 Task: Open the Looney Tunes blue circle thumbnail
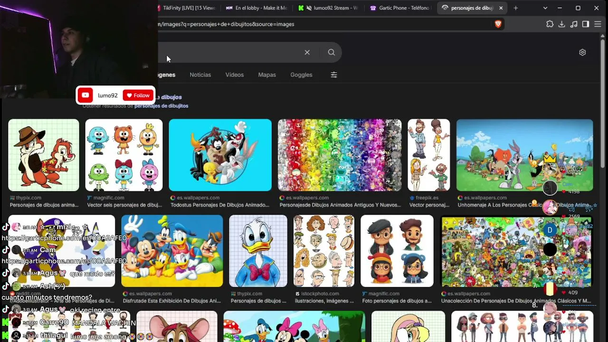[220, 155]
